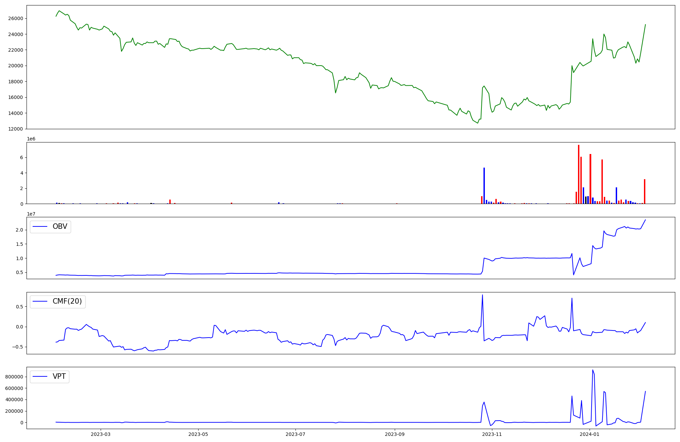
Task: Click the first CMF spike just before 2023-11
Action: pyautogui.click(x=482, y=295)
